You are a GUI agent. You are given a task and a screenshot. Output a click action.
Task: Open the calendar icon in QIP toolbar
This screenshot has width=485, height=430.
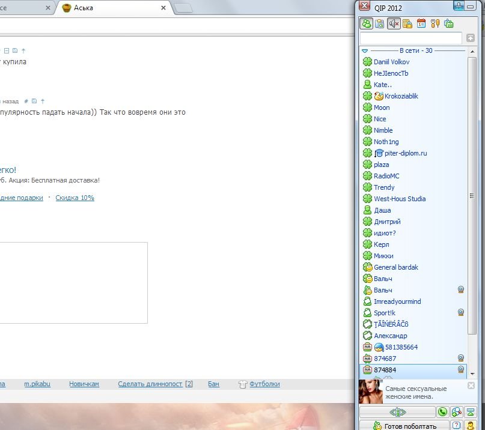(x=421, y=24)
